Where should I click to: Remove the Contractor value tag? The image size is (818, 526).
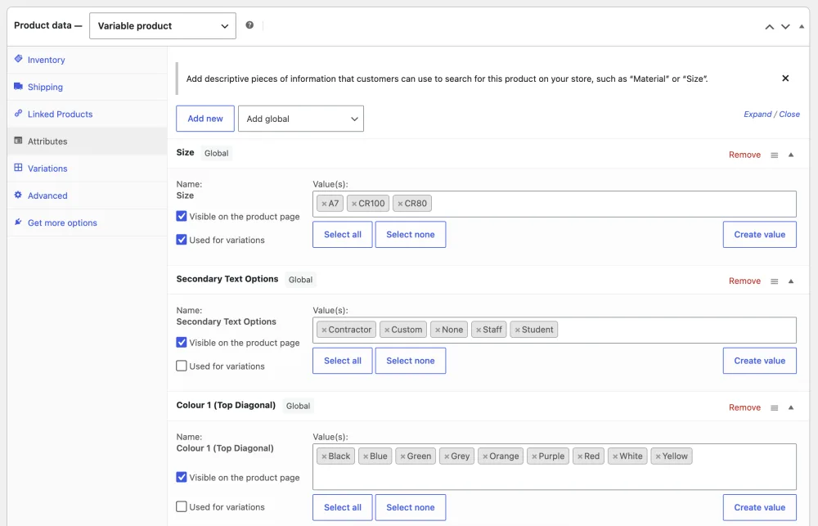click(x=324, y=330)
